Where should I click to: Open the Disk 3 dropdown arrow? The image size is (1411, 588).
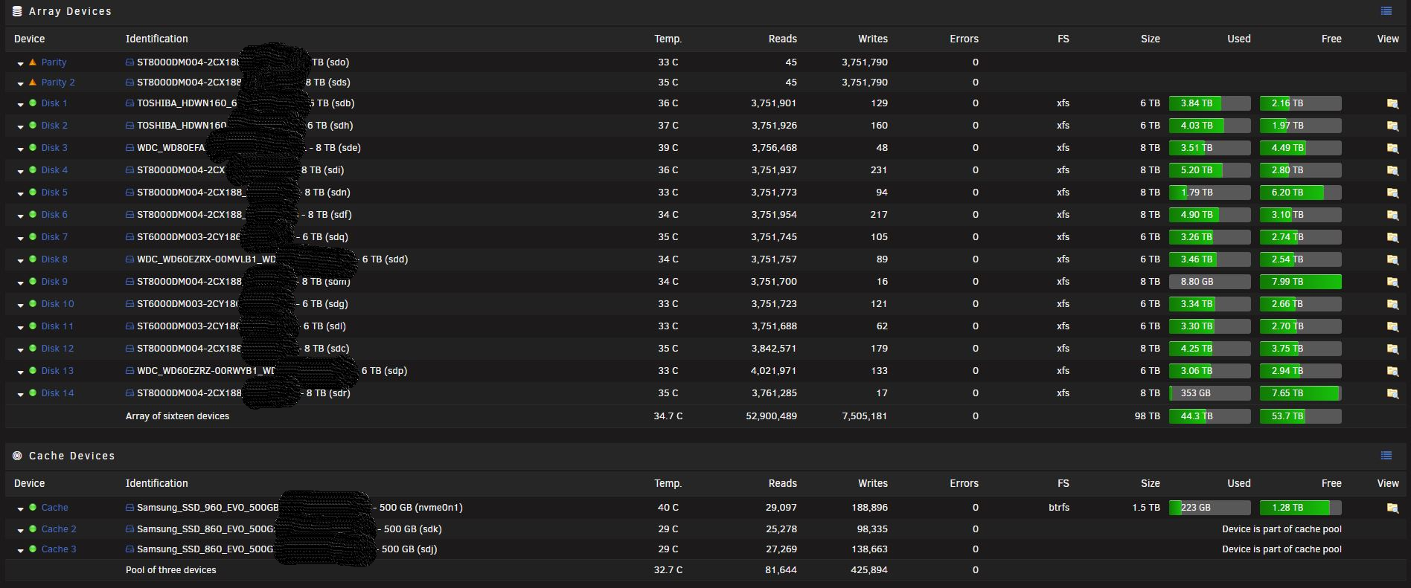(20, 149)
